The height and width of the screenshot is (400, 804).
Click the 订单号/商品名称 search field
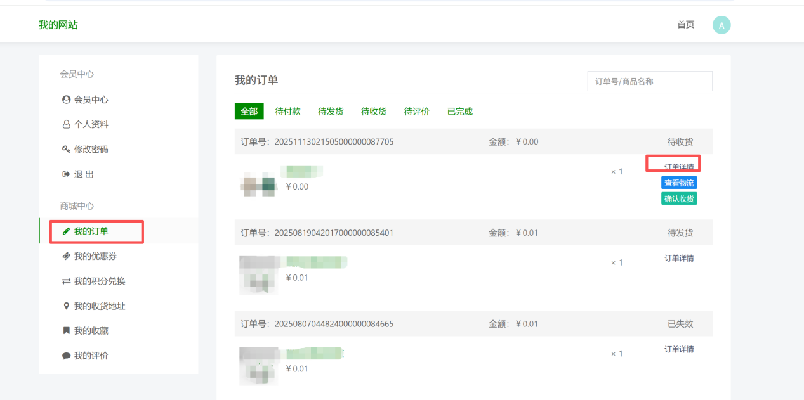pyautogui.click(x=650, y=81)
